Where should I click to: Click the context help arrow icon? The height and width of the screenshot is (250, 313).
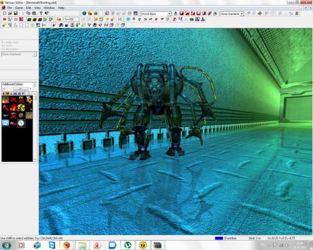pos(47,13)
